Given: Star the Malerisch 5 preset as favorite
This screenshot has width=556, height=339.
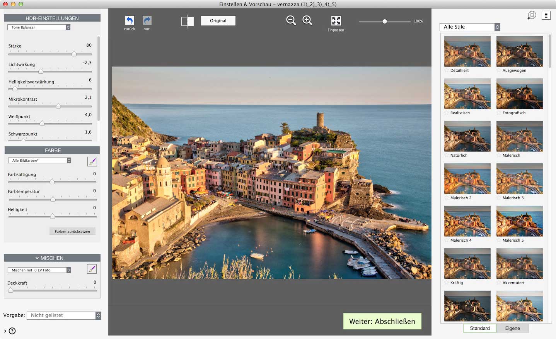Looking at the screenshot, I should 499,241.
